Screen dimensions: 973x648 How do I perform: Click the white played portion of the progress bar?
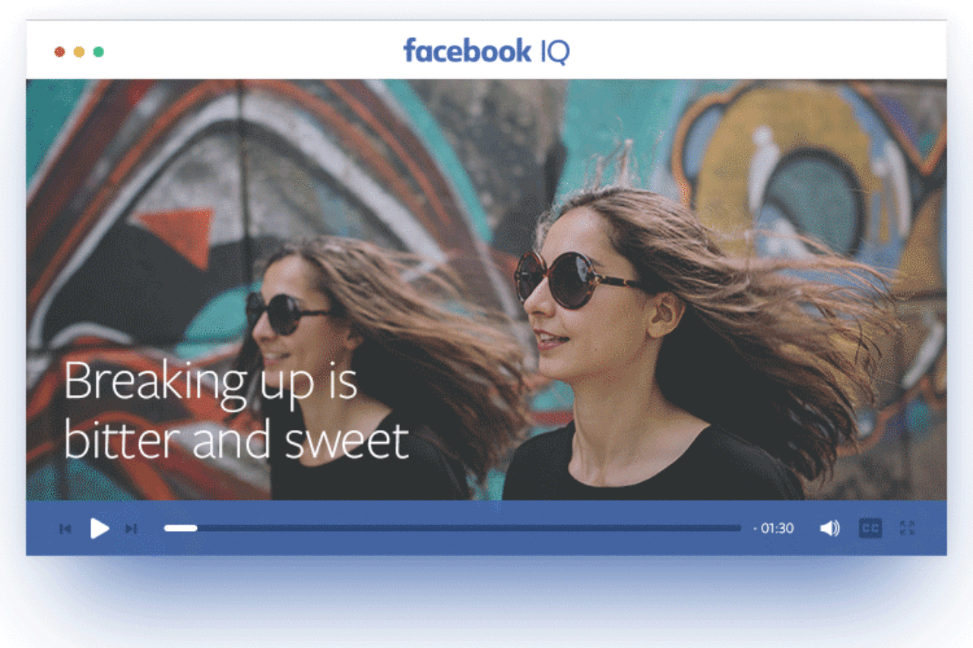click(x=181, y=528)
